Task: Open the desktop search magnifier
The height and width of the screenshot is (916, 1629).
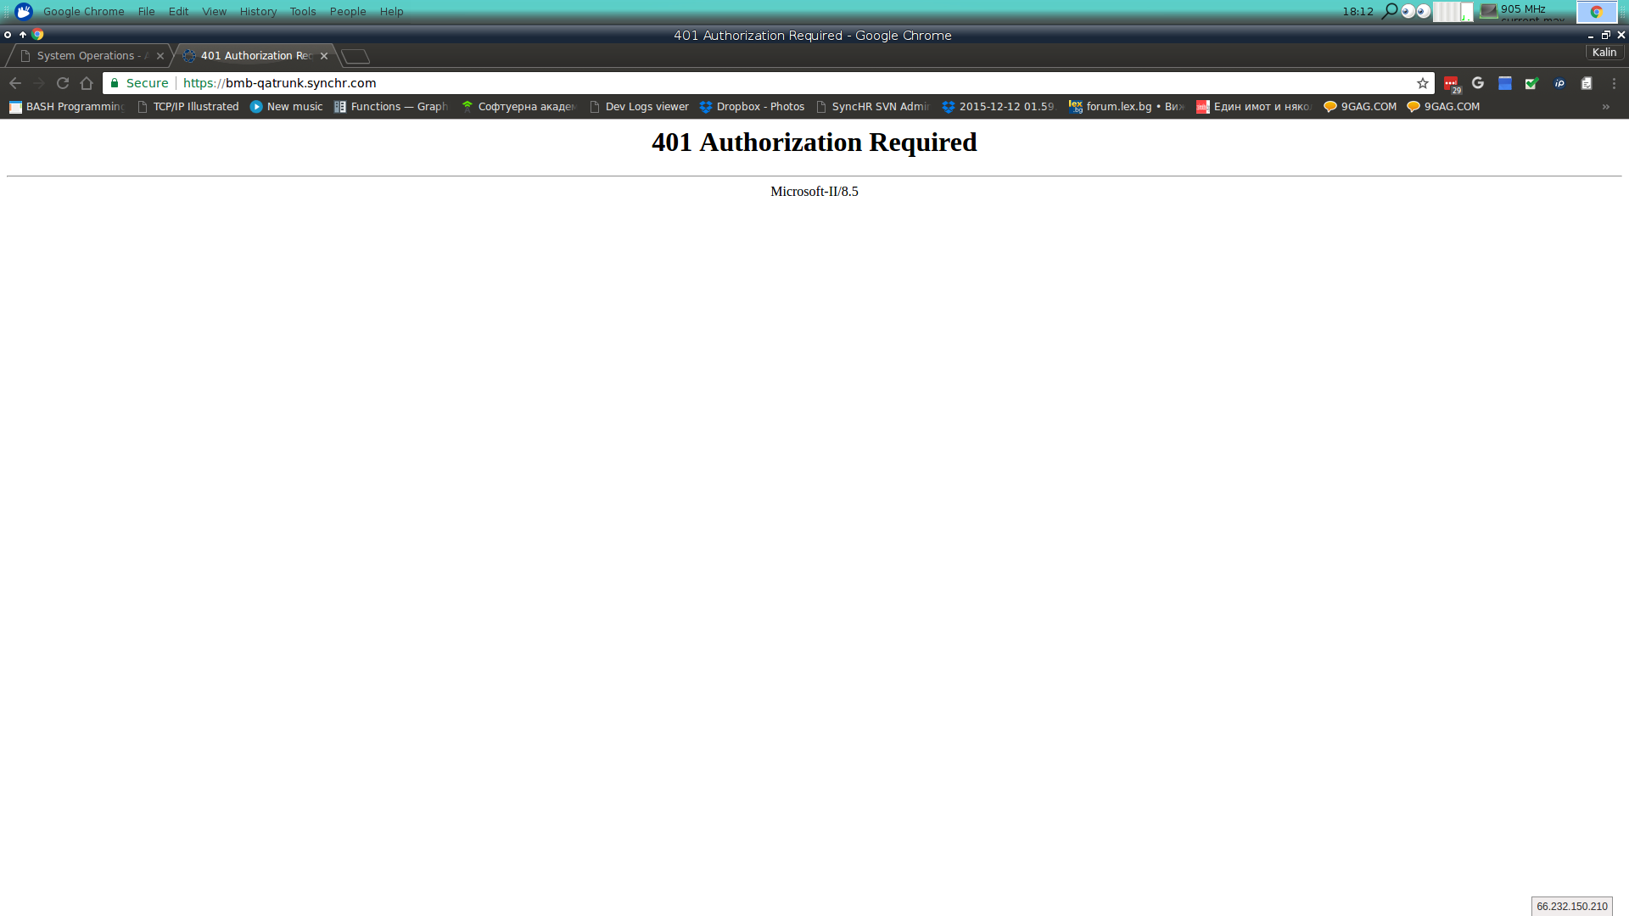Action: 1390,11
